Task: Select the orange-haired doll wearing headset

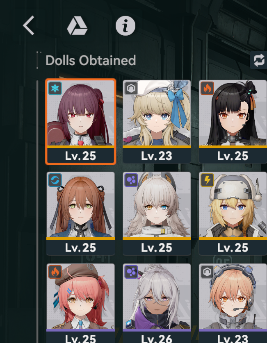Action: (233, 303)
